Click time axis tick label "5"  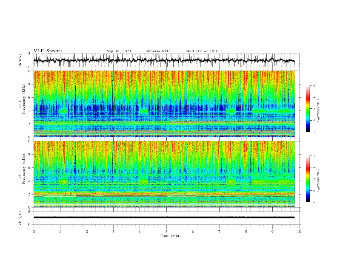point(166,232)
